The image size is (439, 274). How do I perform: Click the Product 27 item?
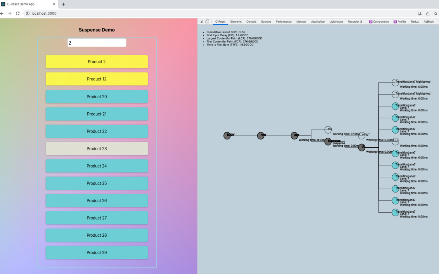[97, 218]
